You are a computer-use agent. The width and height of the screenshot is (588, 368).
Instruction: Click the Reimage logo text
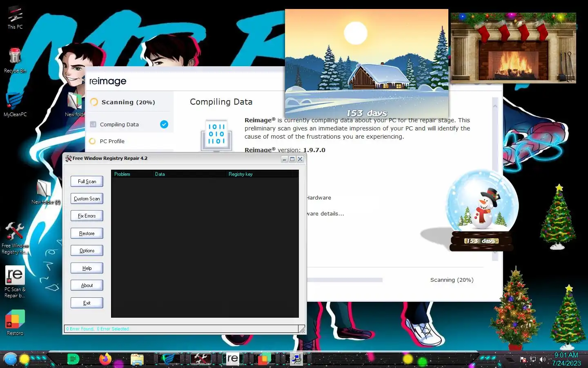click(108, 81)
